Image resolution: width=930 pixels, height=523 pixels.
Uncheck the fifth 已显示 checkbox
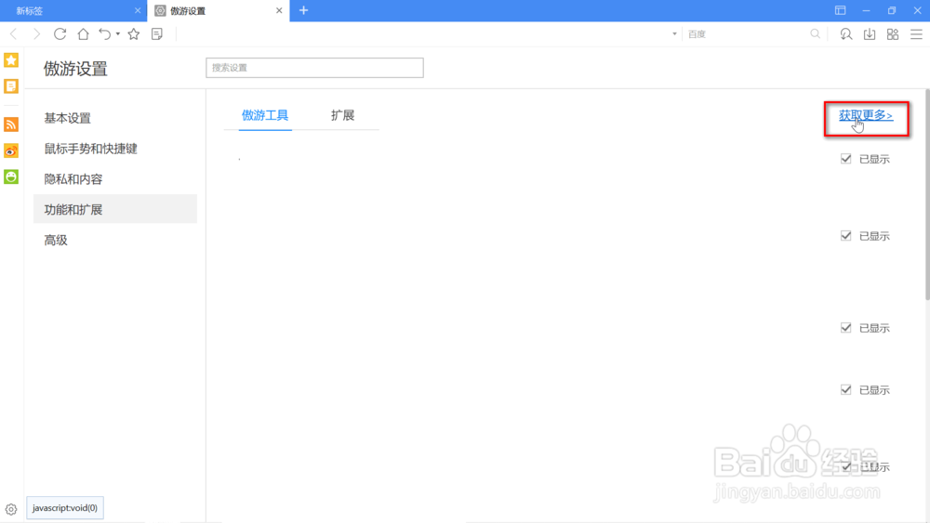pos(845,466)
